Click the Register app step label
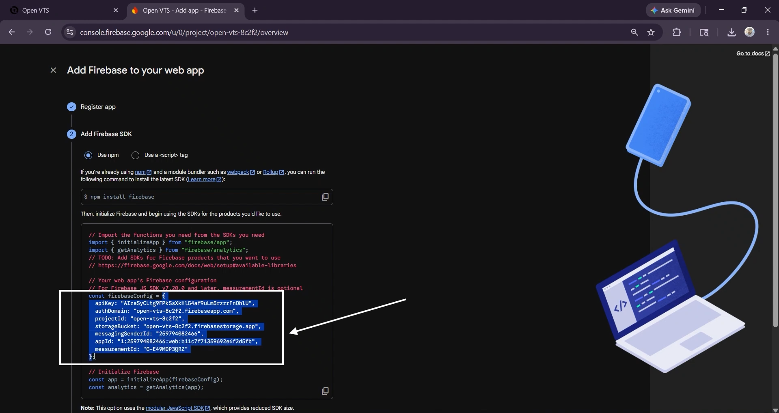The height and width of the screenshot is (413, 779). [x=98, y=107]
